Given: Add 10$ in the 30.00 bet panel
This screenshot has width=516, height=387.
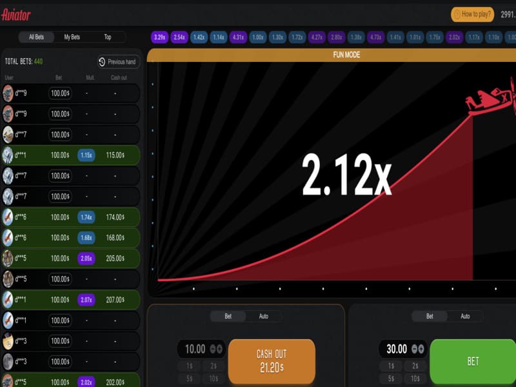Looking at the screenshot, I should click(x=415, y=379).
